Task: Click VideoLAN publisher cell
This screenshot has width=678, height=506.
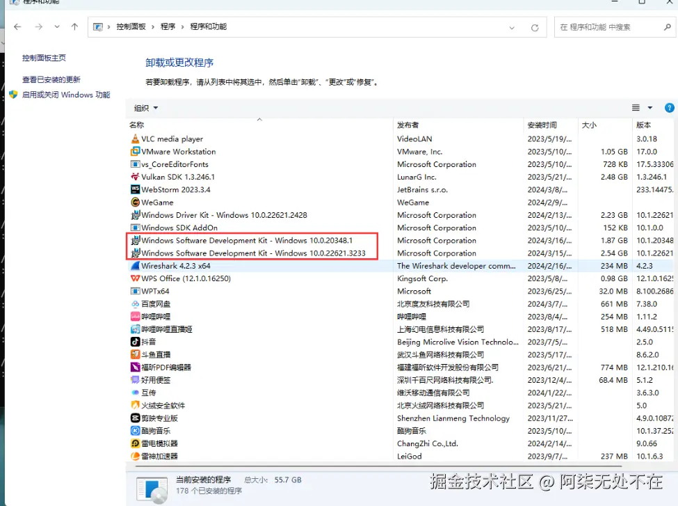Action: (x=414, y=139)
